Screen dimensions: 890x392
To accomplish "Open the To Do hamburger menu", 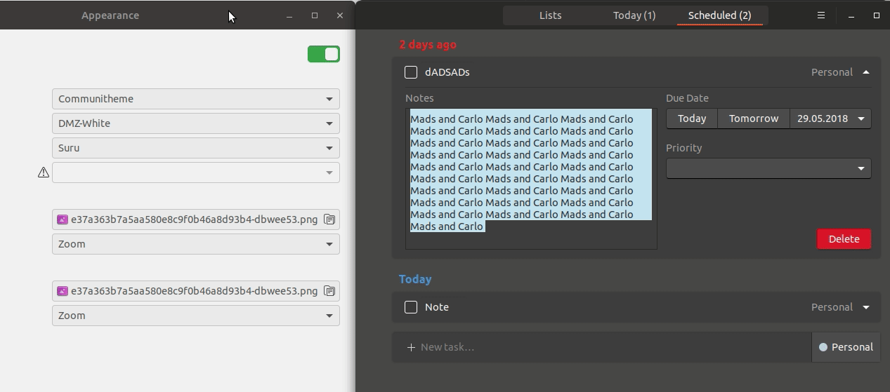I will click(820, 15).
